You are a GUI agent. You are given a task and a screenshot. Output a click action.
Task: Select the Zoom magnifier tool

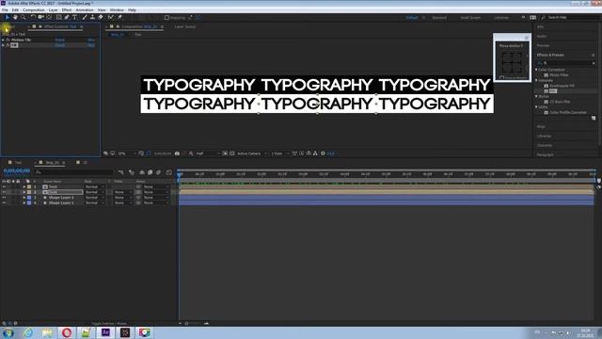click(x=24, y=17)
